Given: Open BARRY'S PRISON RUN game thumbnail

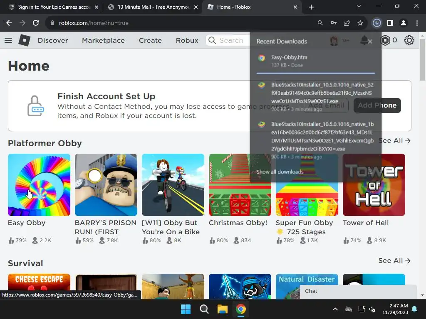Looking at the screenshot, I should [x=106, y=185].
